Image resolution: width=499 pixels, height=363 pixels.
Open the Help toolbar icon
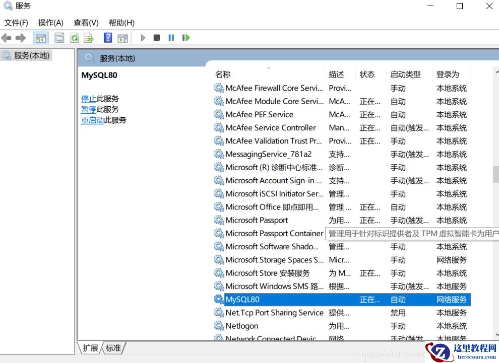(x=108, y=38)
